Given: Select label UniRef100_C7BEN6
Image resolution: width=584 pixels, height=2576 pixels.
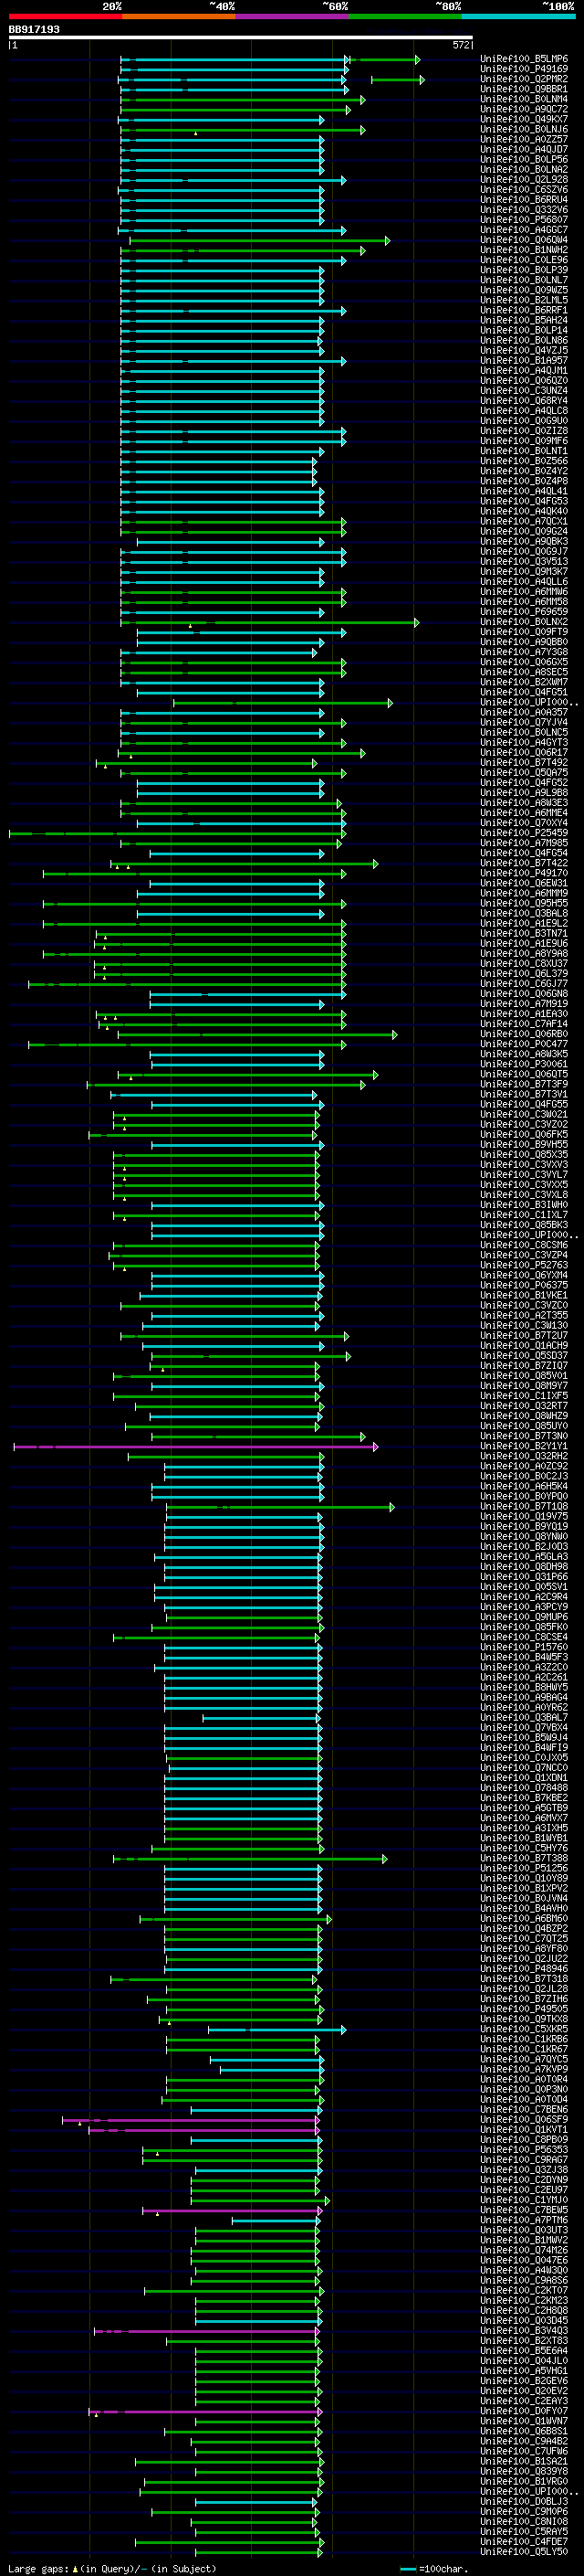Looking at the screenshot, I should (x=524, y=2109).
